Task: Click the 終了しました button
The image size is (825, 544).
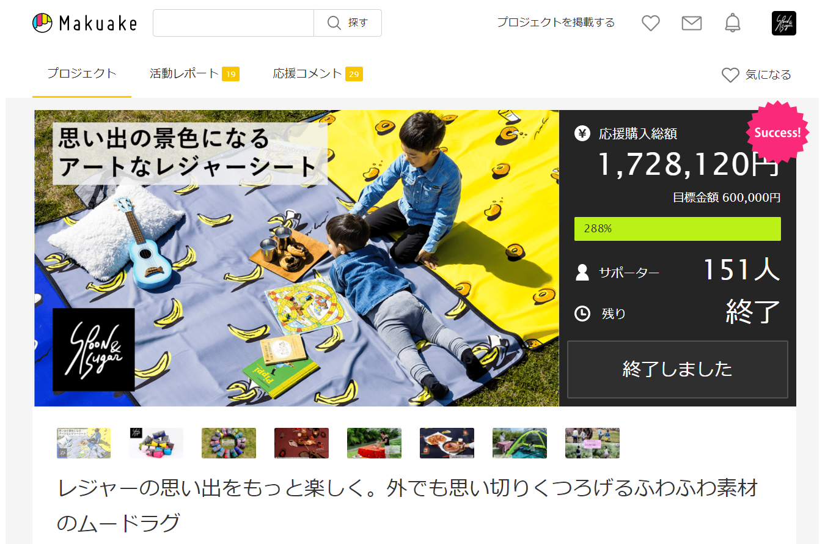Action: tap(678, 369)
